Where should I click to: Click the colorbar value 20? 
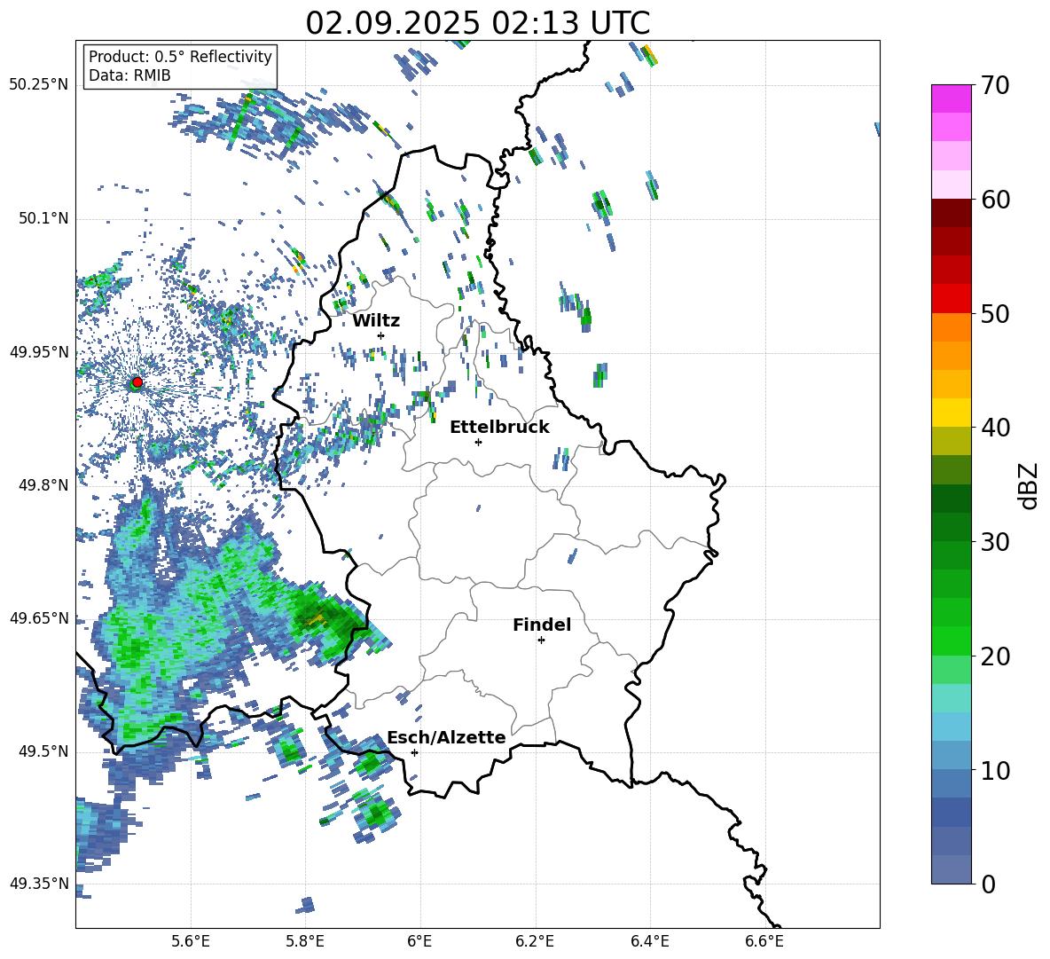[995, 656]
